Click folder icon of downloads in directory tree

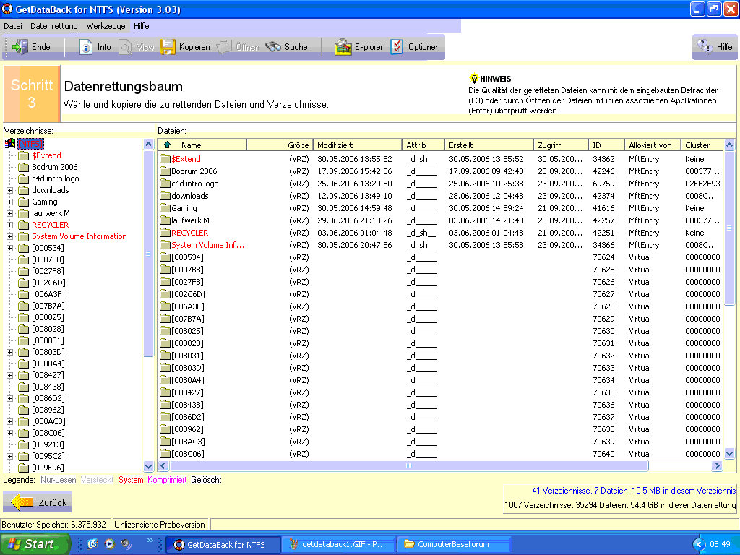(x=24, y=190)
